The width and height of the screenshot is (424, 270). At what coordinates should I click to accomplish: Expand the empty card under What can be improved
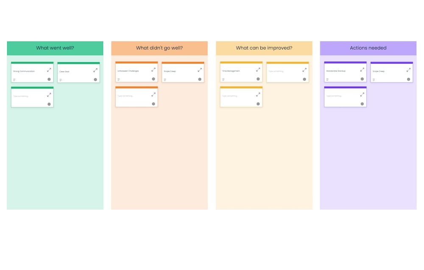(x=258, y=95)
